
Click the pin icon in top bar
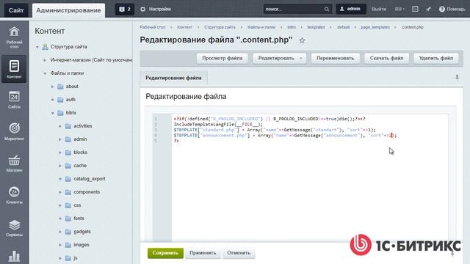429,10
